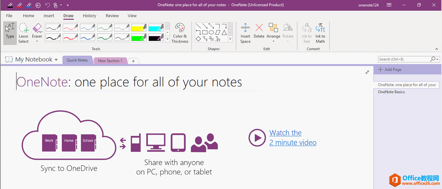Select the ellipse shape in Shapes gallery
Viewport: 442px width, 189px height.
[x=211, y=32]
